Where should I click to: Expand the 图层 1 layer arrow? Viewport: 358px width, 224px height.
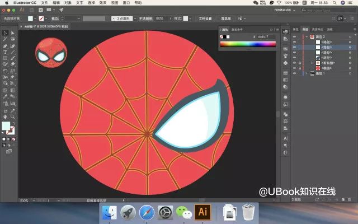(306, 73)
